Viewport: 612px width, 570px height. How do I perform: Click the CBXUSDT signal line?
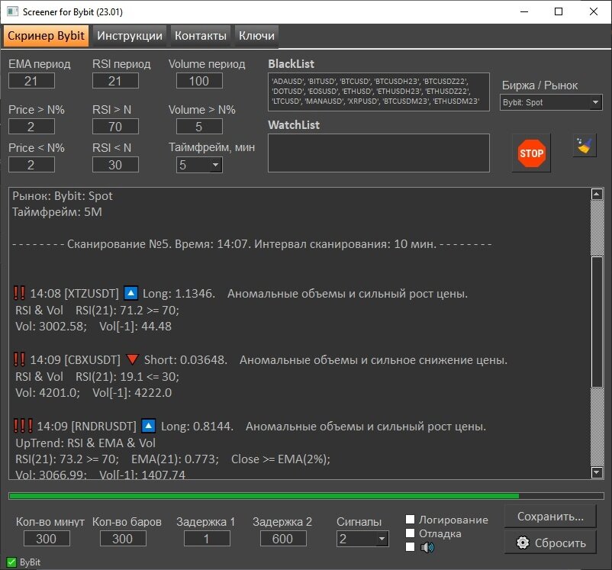[x=260, y=359]
